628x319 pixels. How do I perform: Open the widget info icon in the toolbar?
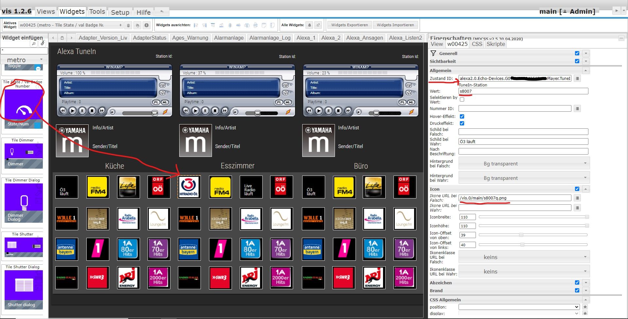coord(147,25)
